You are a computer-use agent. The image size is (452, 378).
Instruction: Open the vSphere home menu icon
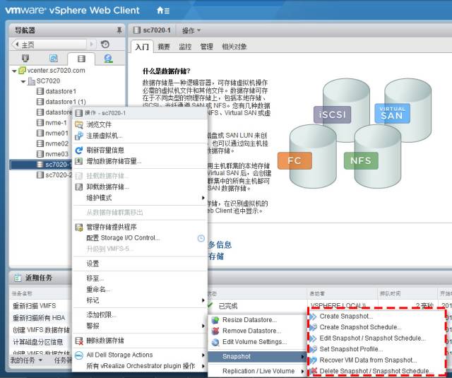tap(163, 11)
